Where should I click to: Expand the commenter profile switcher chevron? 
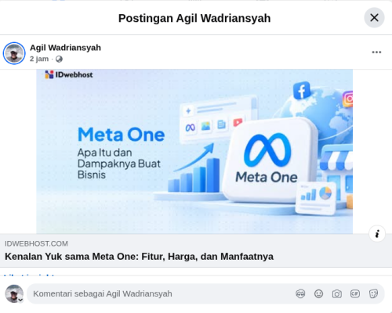point(20,300)
